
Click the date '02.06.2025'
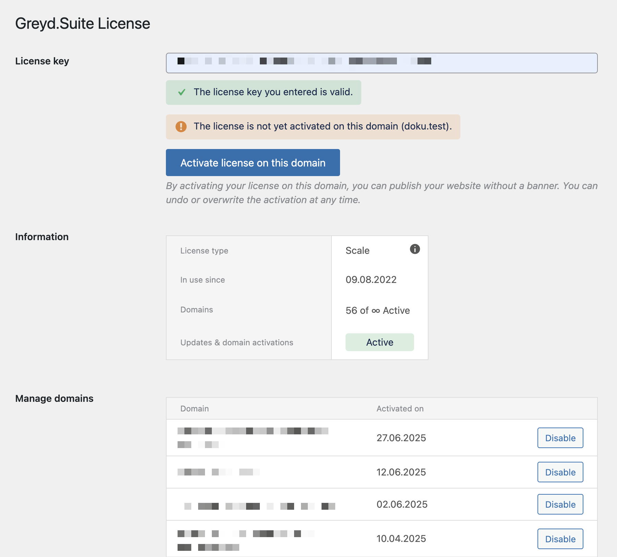tap(402, 505)
